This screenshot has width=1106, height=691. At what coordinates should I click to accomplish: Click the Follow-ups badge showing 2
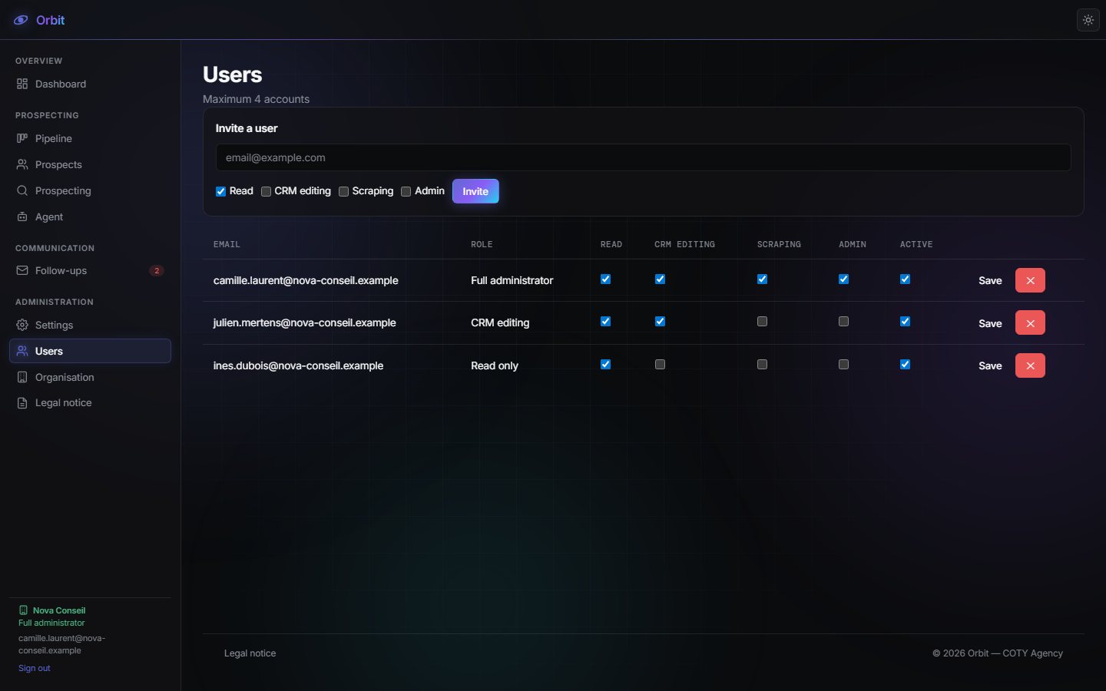point(157,270)
